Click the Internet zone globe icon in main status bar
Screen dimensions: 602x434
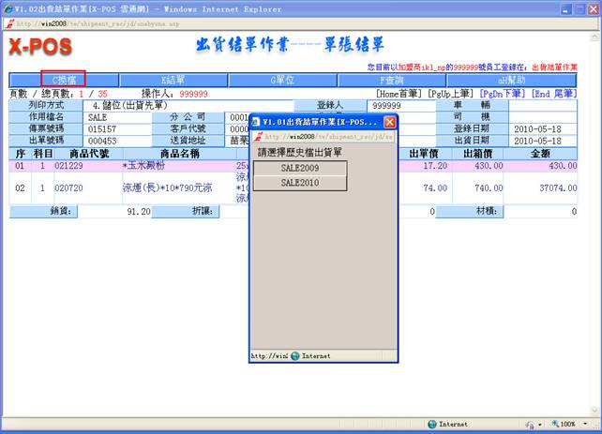pos(431,424)
